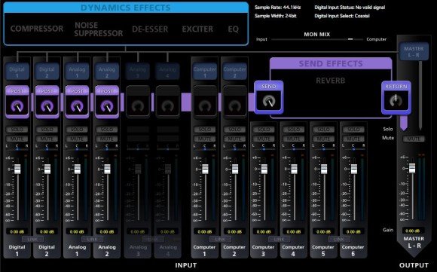Link Computer 5 and Computer 6 channels
The width and height of the screenshot is (437, 272).
[x=339, y=239]
